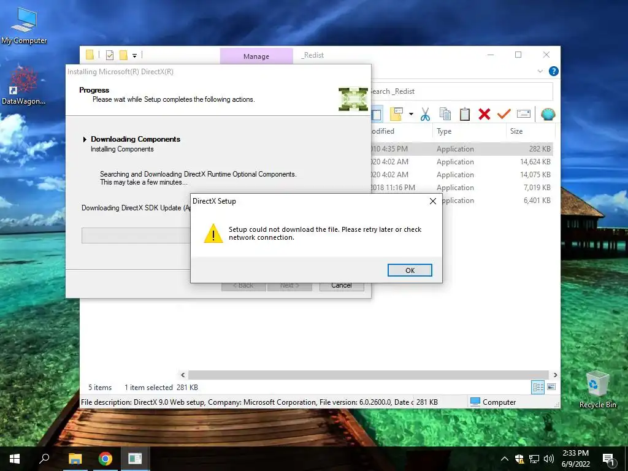This screenshot has height=471, width=628.
Task: Open File Explorer from the taskbar
Action: tap(75, 459)
